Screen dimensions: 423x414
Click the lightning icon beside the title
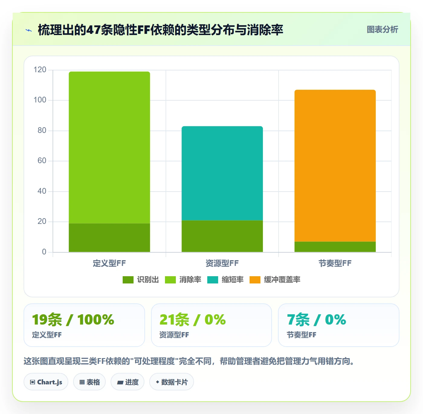point(29,30)
